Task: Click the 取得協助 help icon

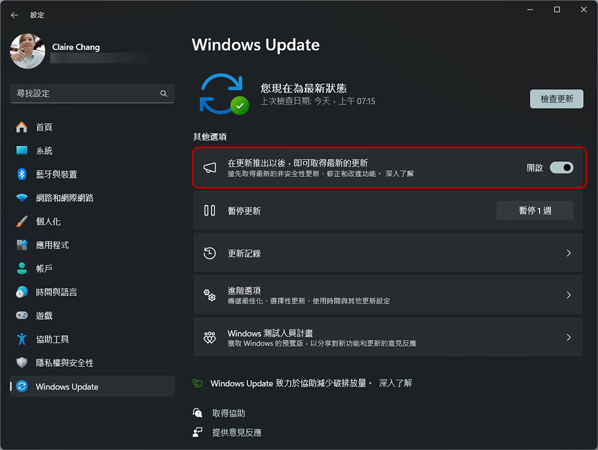Action: (197, 413)
